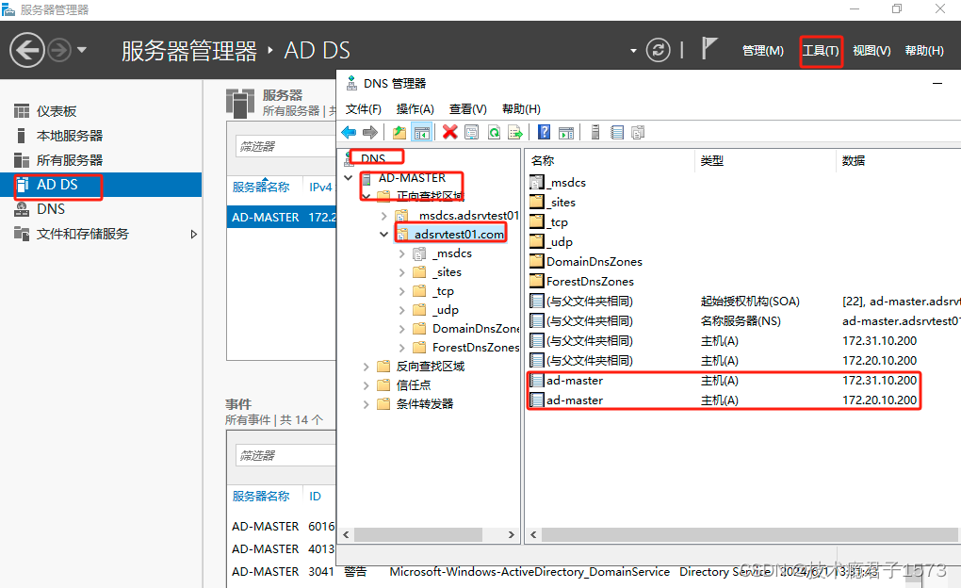Select AD DS in the sidebar

[101, 185]
